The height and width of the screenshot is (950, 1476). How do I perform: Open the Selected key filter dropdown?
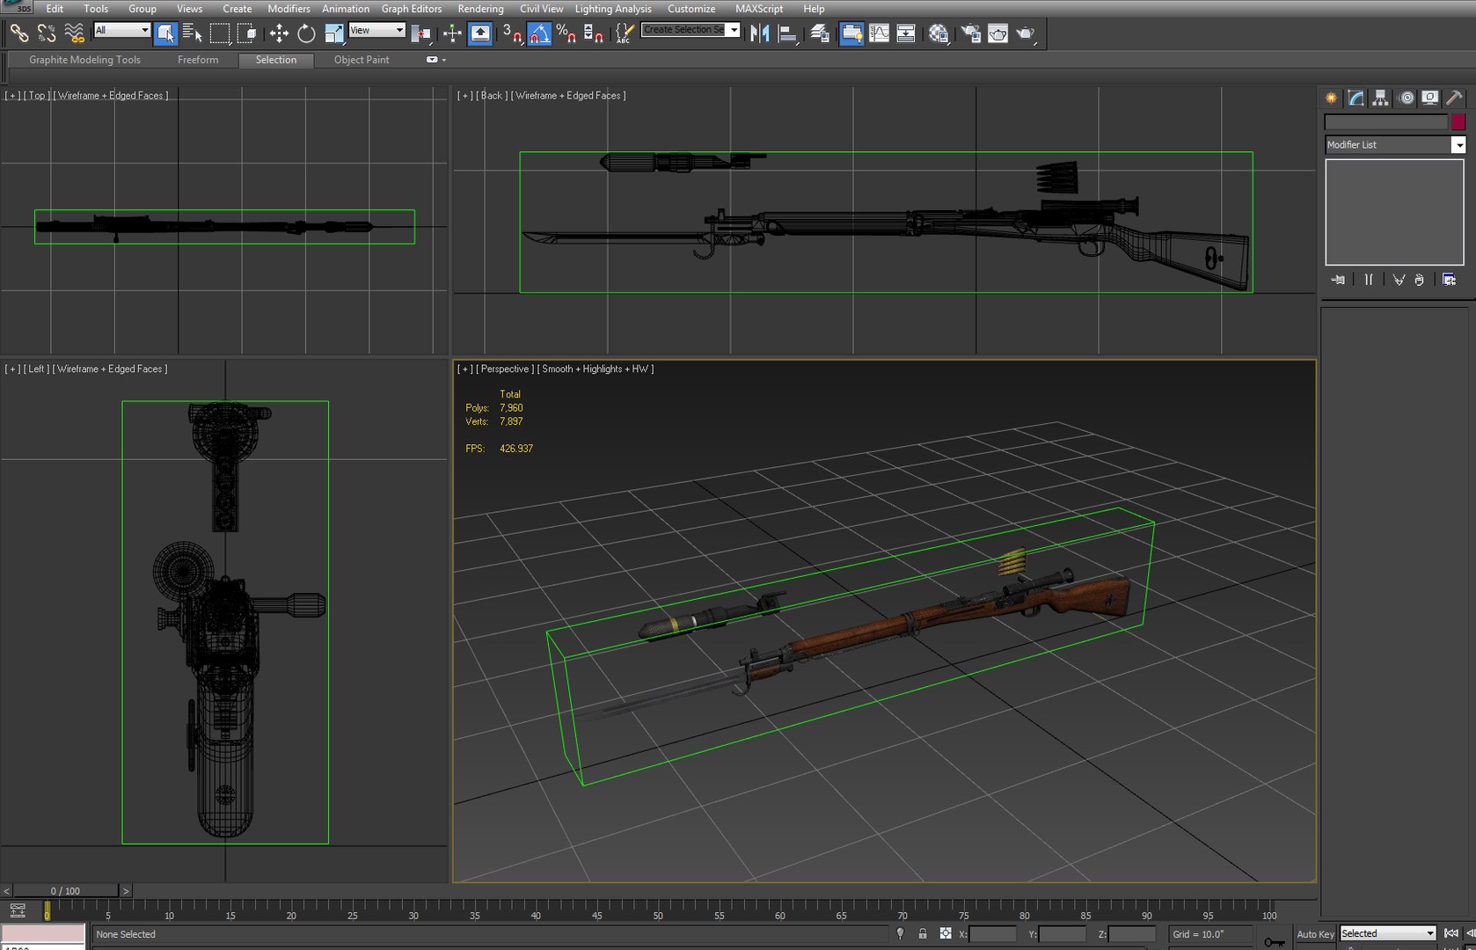pyautogui.click(x=1387, y=933)
